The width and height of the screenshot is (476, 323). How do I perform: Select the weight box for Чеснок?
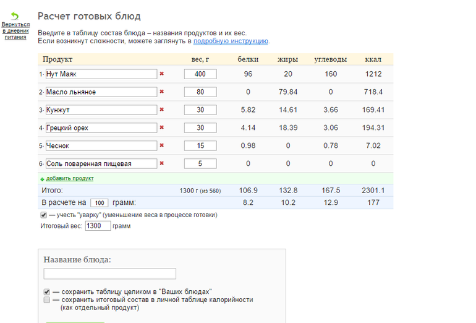coord(200,146)
